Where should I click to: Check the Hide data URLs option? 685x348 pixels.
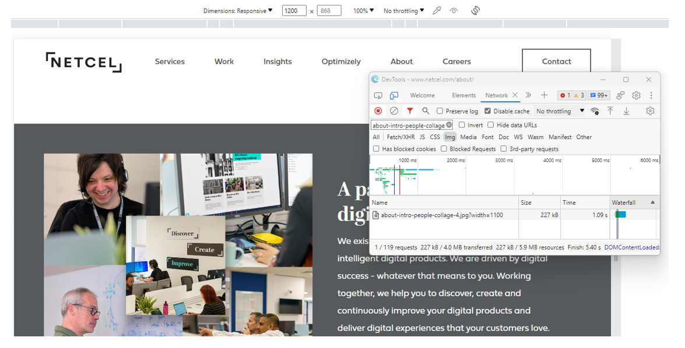(x=491, y=125)
